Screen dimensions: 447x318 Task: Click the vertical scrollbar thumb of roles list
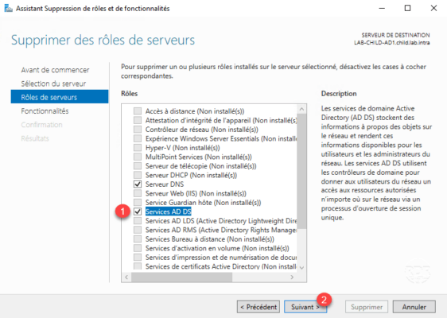coord(301,171)
